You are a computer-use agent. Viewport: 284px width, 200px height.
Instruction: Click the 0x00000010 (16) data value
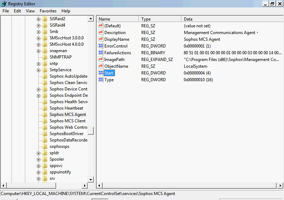tap(198, 80)
